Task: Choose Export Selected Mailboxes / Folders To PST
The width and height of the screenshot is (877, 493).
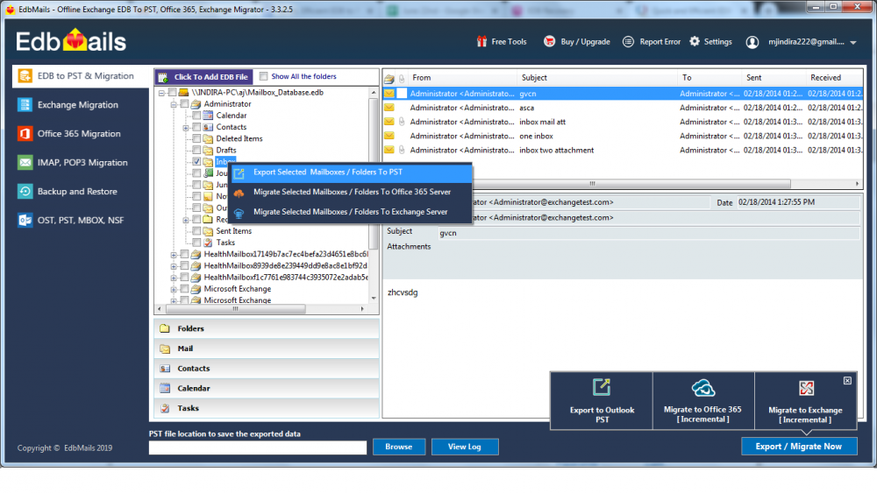Action: tap(327, 173)
